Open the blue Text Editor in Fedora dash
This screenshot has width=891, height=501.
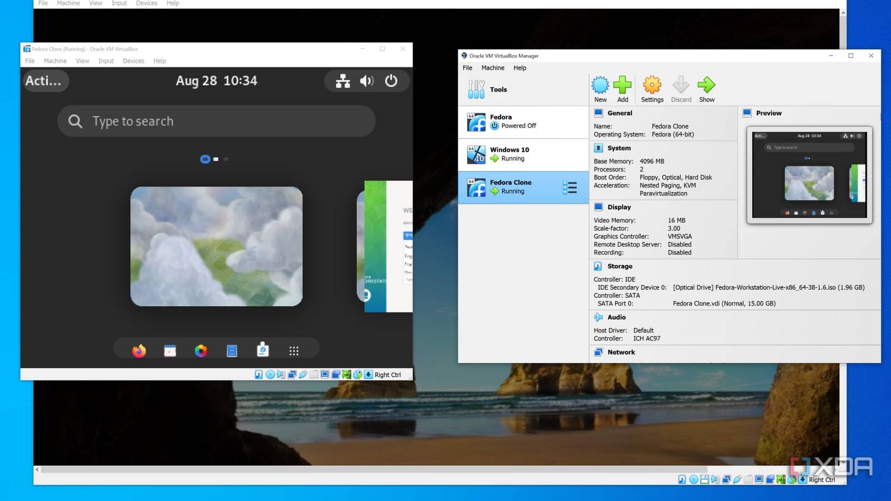[x=232, y=351]
